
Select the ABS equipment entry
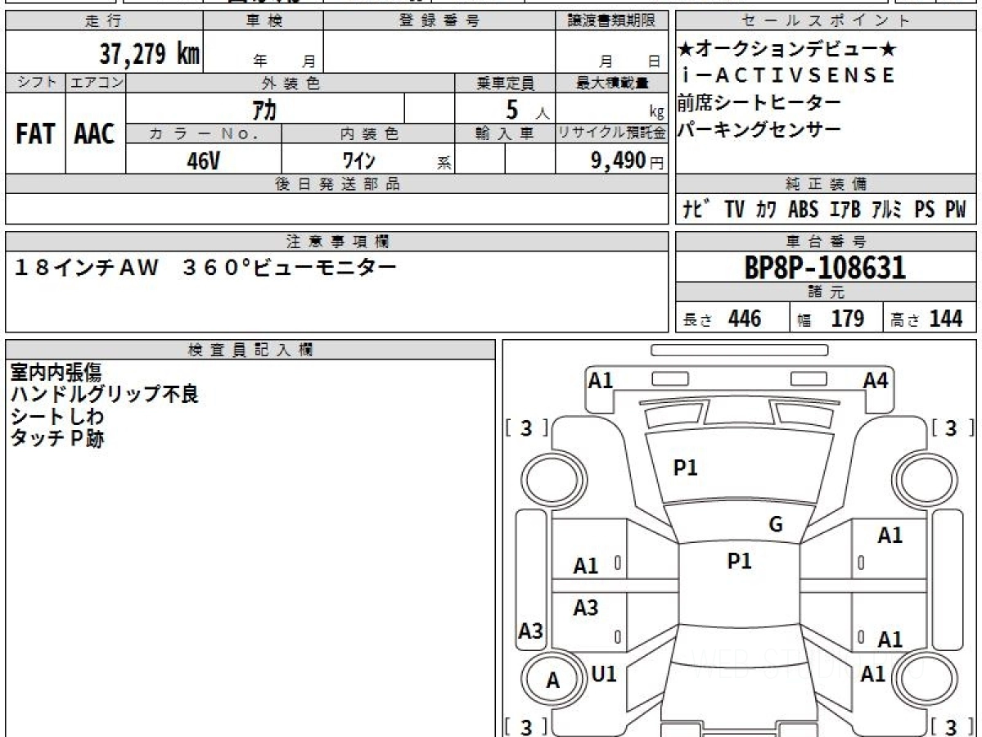pyautogui.click(x=803, y=210)
